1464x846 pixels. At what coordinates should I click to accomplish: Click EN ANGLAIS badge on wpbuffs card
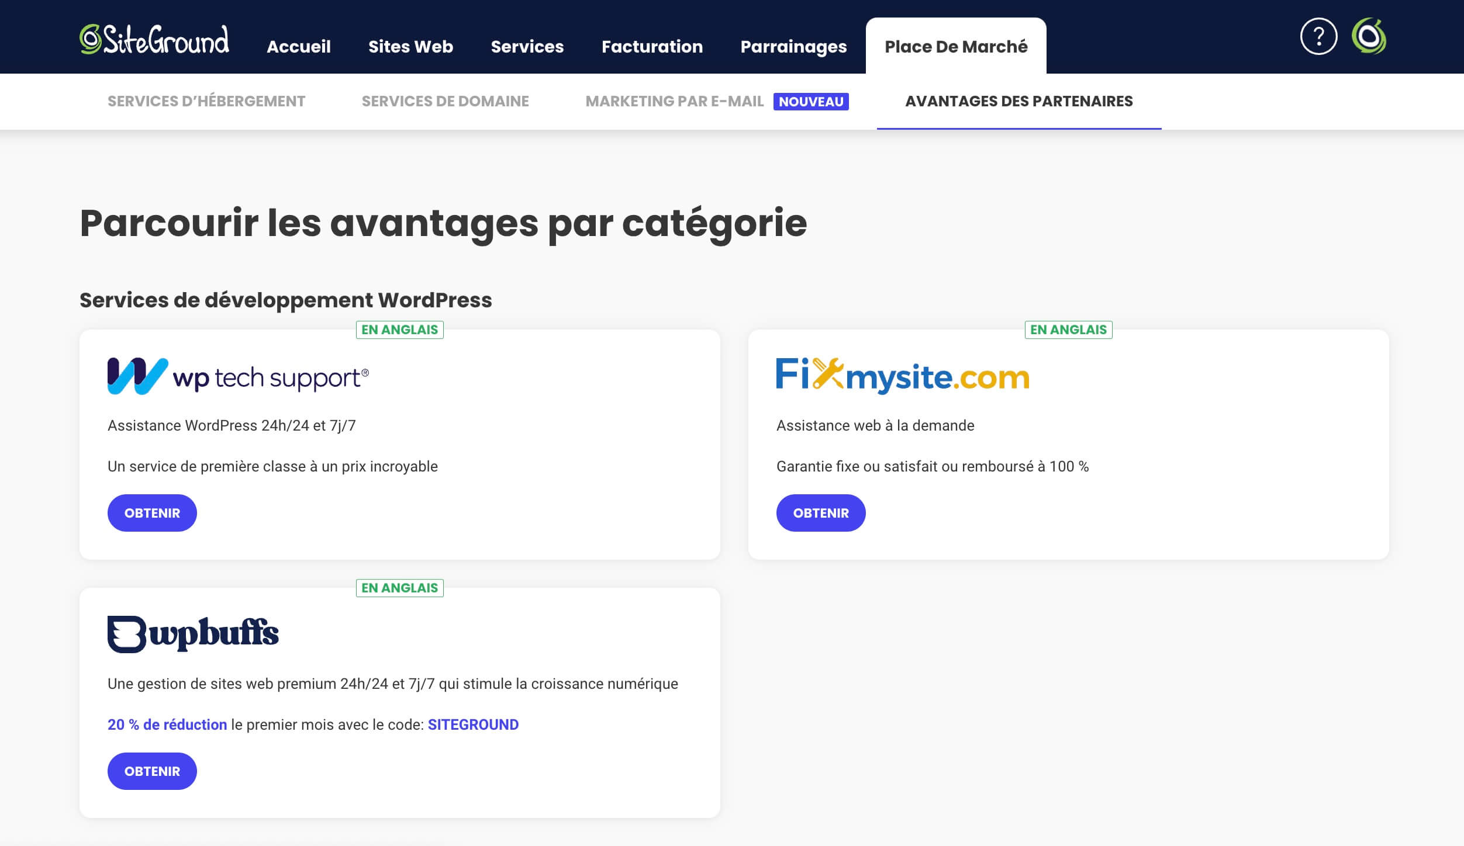pyautogui.click(x=400, y=588)
